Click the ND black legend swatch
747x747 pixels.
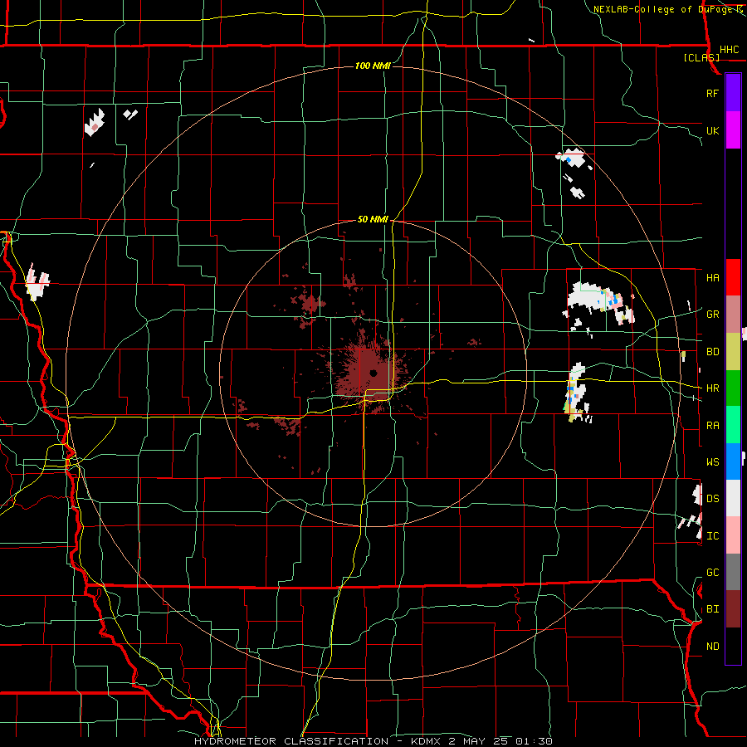tap(733, 646)
